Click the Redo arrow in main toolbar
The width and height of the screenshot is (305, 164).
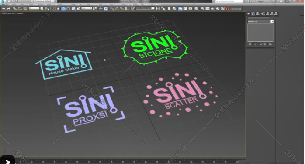[x=9, y=9]
